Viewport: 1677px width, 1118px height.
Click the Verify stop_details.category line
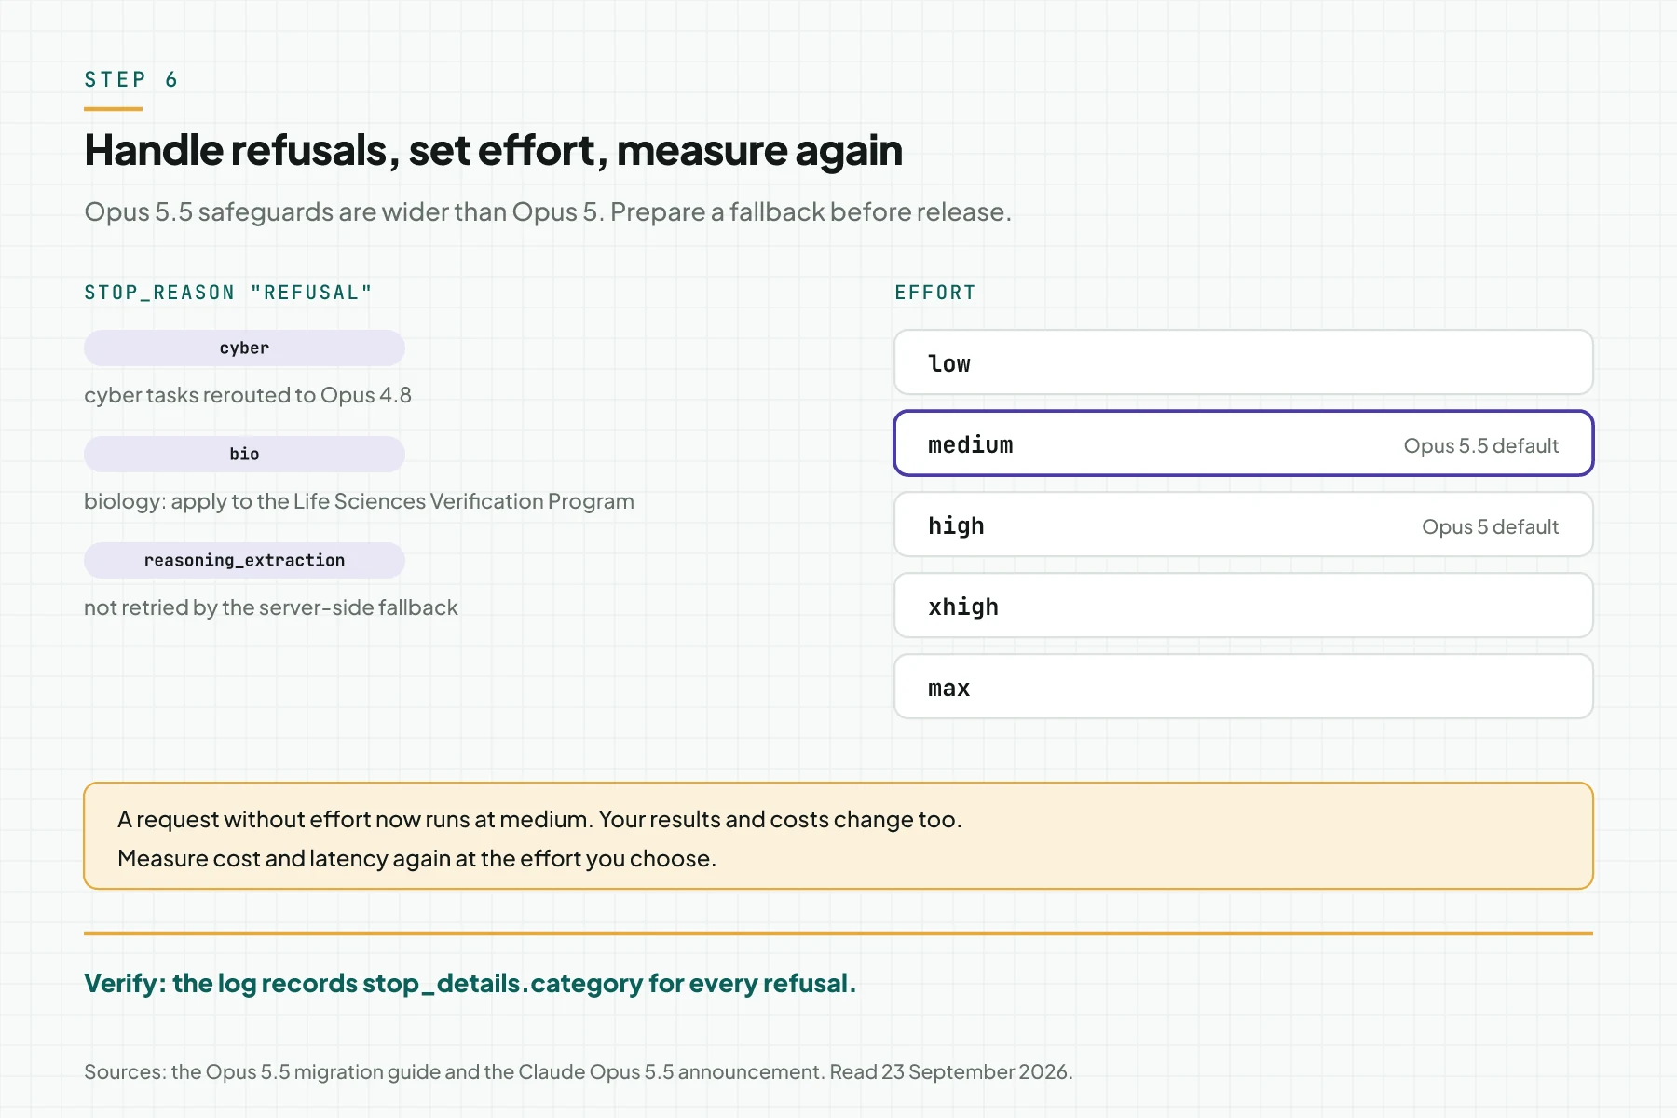(x=470, y=984)
